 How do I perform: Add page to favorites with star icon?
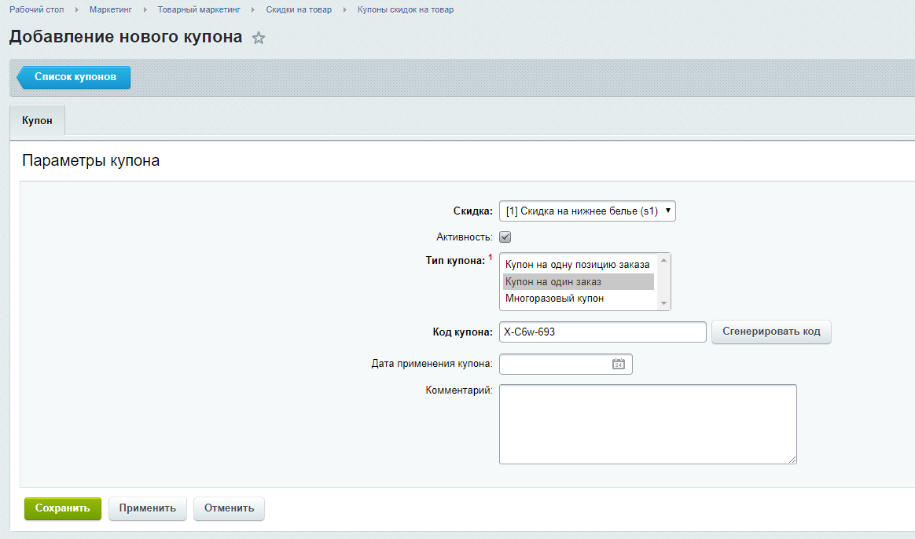click(x=259, y=38)
